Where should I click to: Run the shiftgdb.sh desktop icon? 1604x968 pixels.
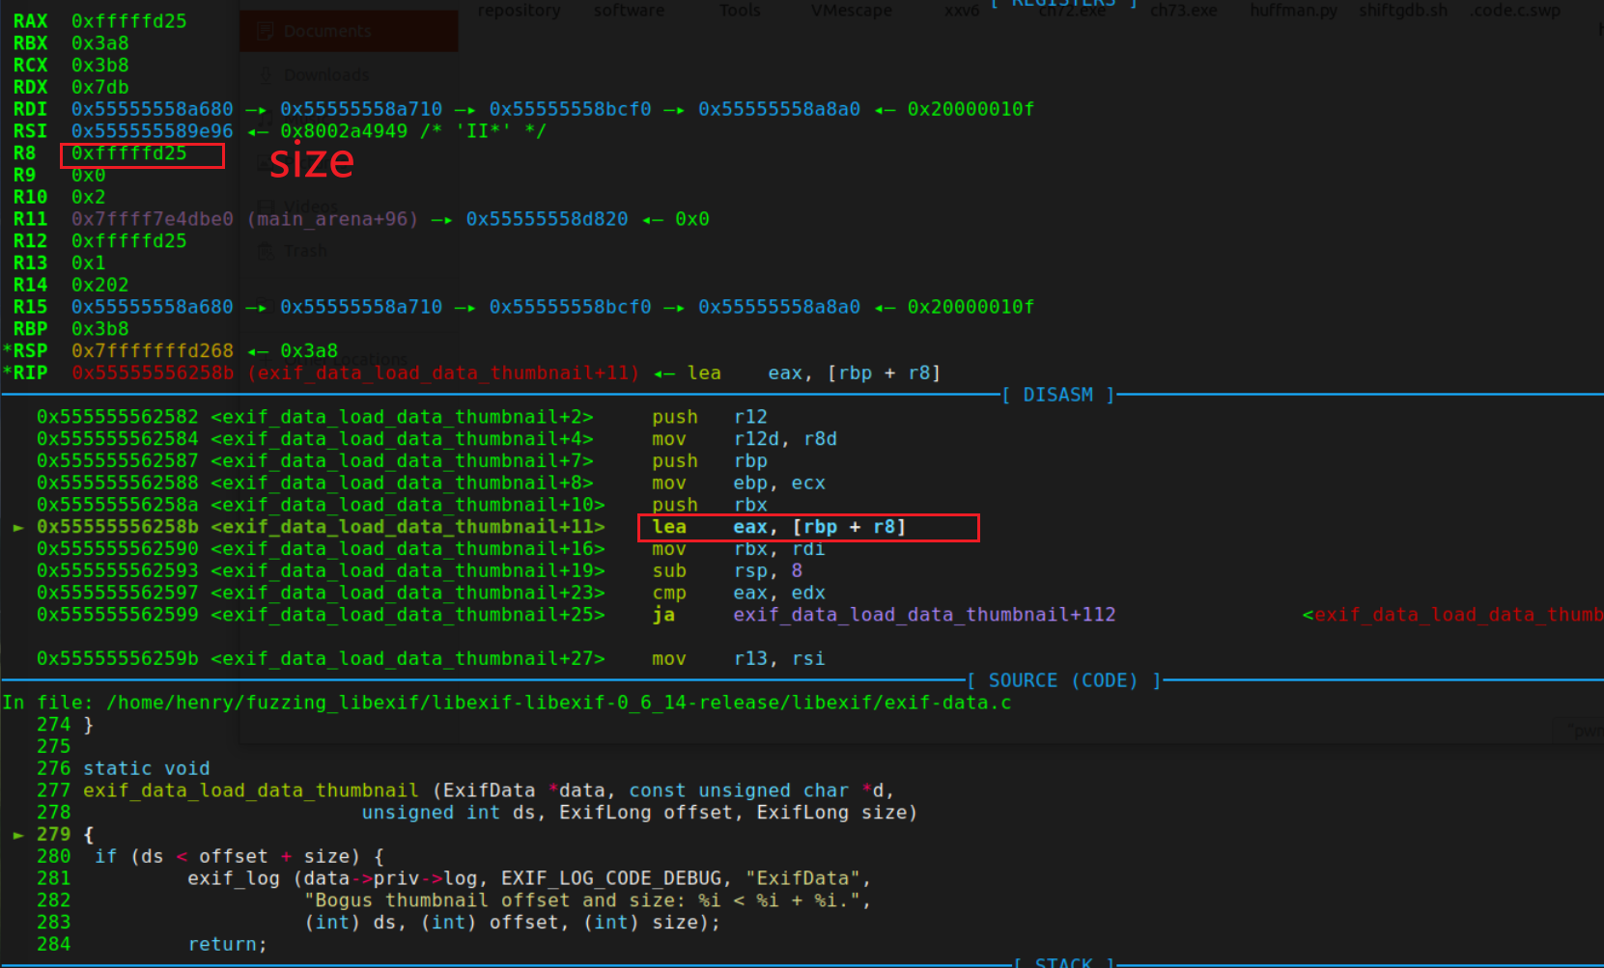[1402, 11]
